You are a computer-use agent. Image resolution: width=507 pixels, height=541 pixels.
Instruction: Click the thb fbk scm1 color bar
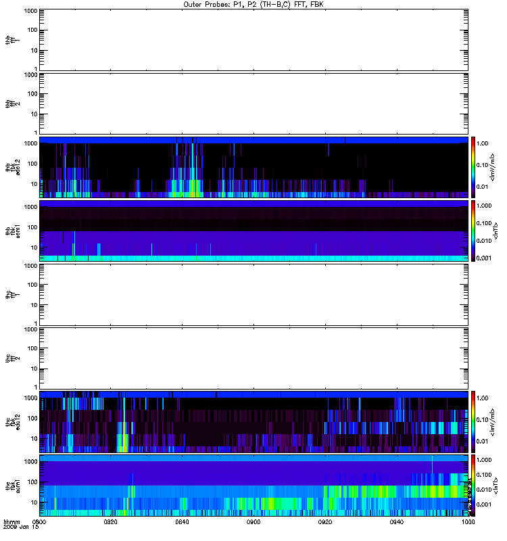(473, 231)
